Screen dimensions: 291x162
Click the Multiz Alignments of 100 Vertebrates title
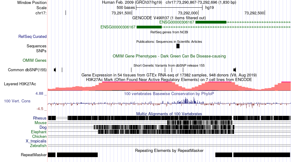(x=169, y=114)
